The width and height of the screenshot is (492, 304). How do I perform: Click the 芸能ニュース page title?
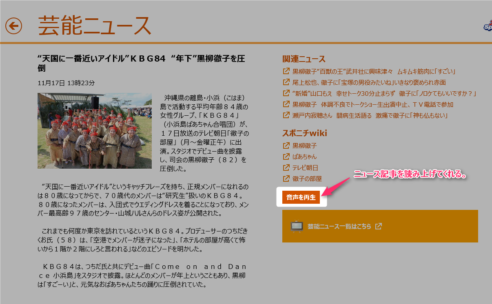click(x=95, y=26)
